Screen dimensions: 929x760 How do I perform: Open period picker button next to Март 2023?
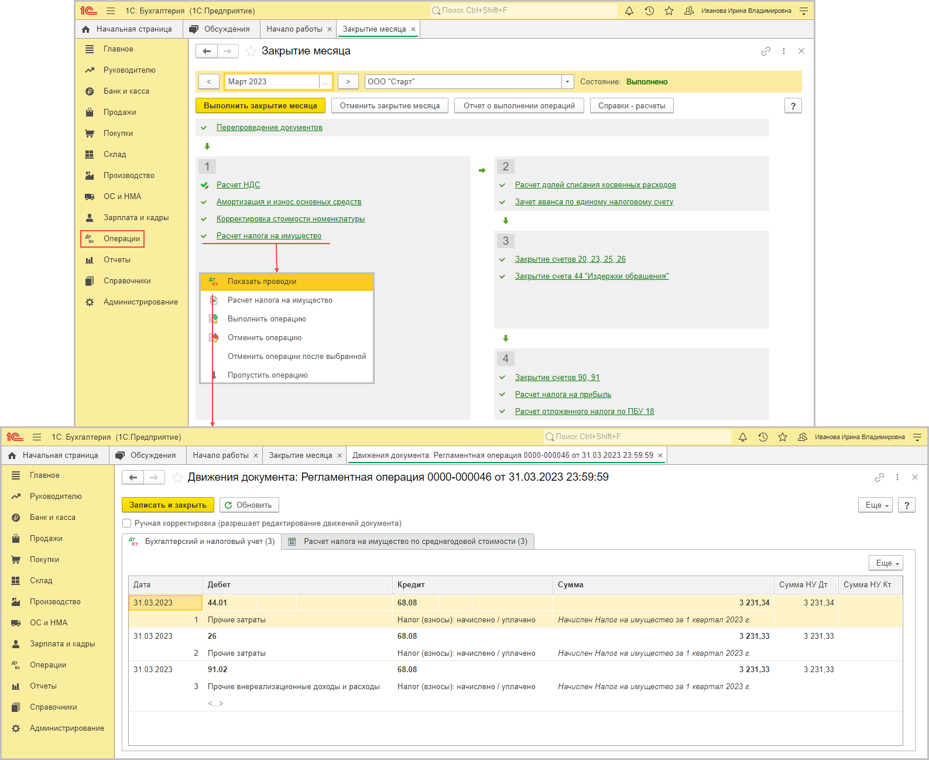pos(325,81)
